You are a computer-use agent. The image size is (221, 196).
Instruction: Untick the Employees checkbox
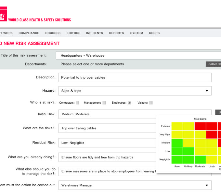click(130, 103)
